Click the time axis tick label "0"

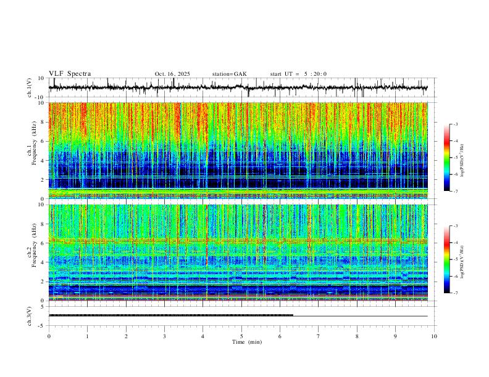[49, 336]
